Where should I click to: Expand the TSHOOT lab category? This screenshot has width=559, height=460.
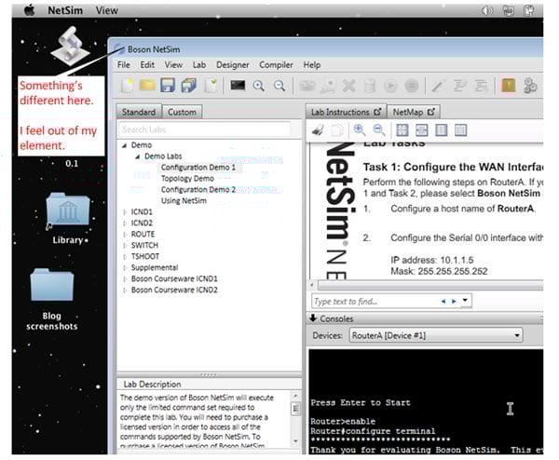pos(125,257)
